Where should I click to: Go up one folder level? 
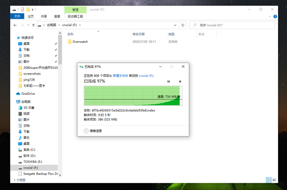tap(33, 25)
